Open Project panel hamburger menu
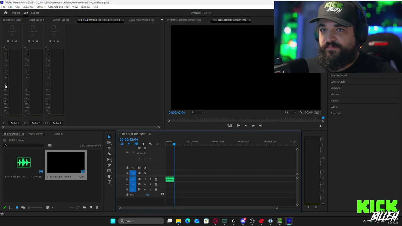 pyautogui.click(x=23, y=134)
